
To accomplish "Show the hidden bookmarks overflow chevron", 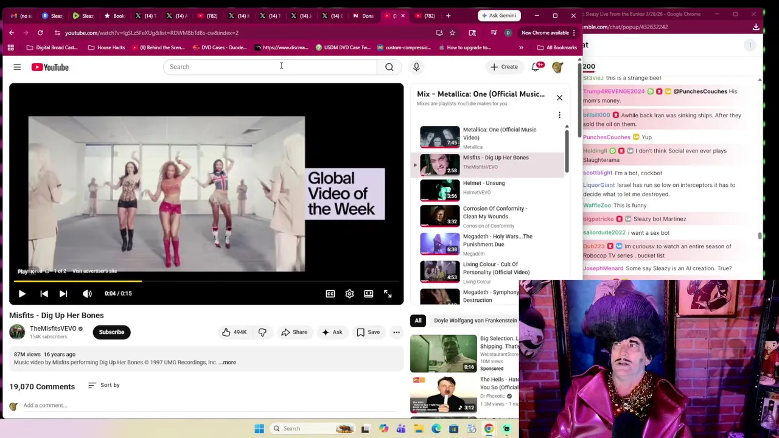I will pos(521,47).
